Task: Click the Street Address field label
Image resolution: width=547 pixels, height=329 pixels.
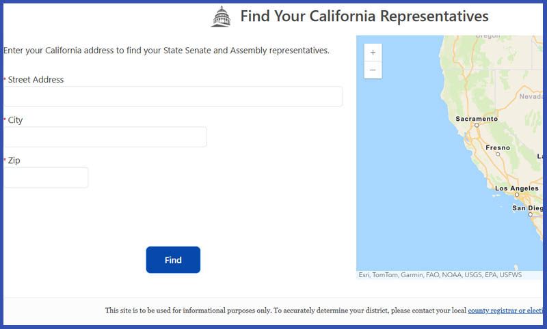Action: [x=36, y=79]
